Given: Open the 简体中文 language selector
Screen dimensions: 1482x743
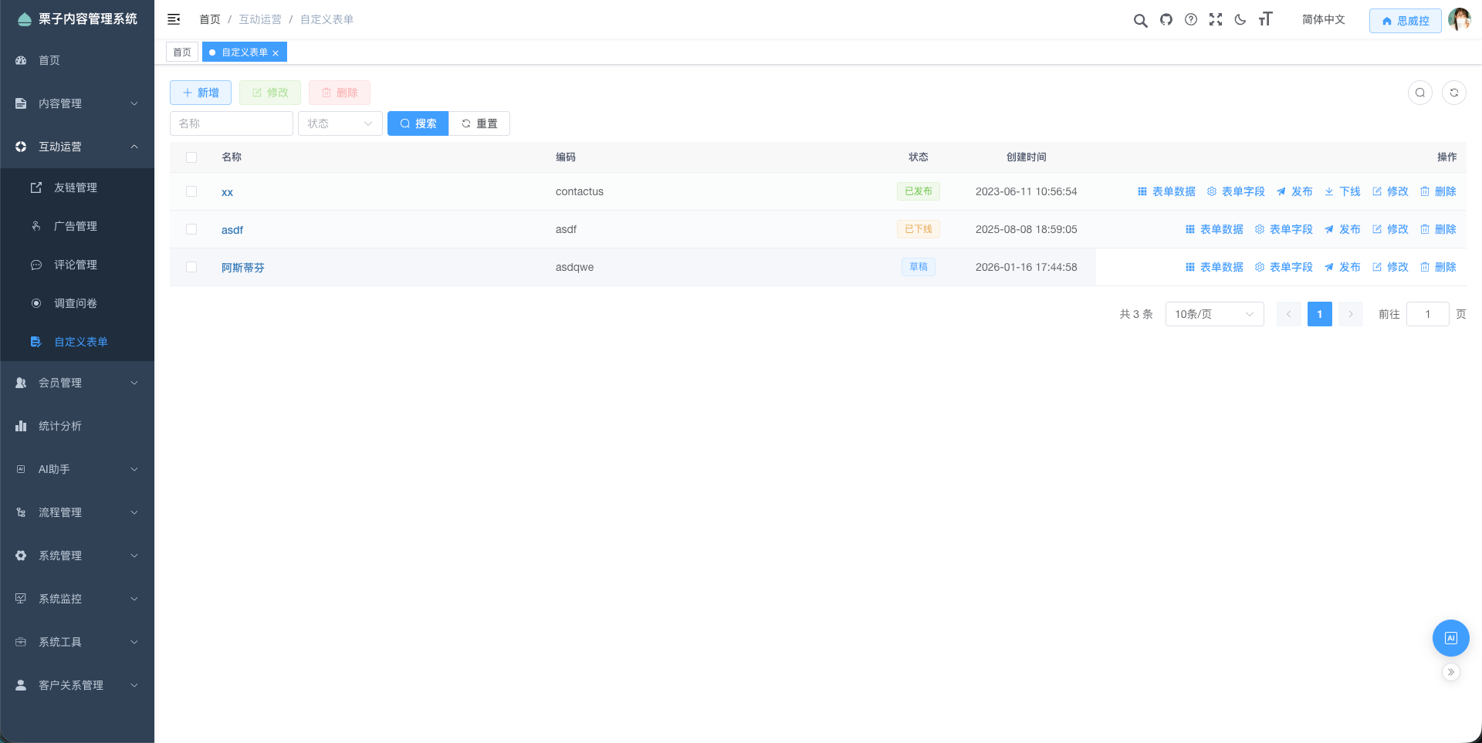Looking at the screenshot, I should (1323, 19).
